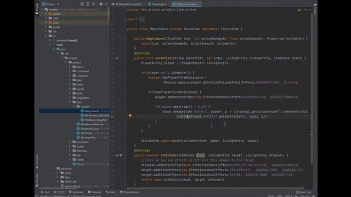Image resolution: width=351 pixels, height=197 pixels.
Task: Open the Project view mode dropdown
Action: tap(58, 4)
